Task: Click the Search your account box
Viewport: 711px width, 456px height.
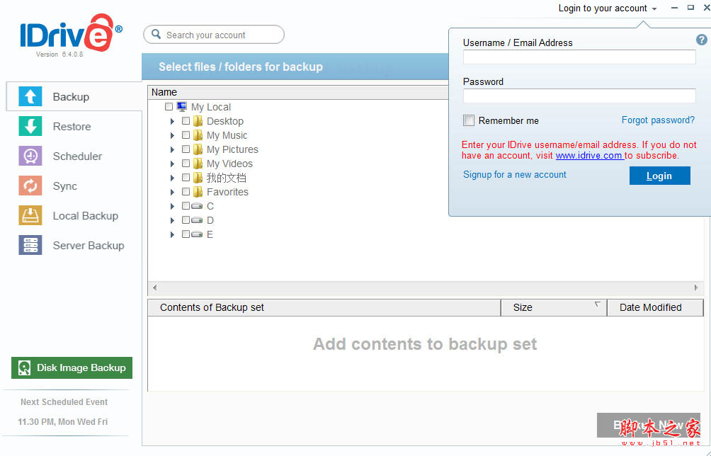Action: pyautogui.click(x=214, y=35)
